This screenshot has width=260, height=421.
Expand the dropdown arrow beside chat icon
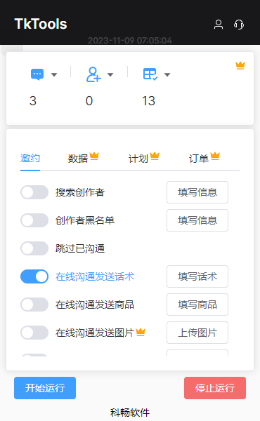pos(54,74)
